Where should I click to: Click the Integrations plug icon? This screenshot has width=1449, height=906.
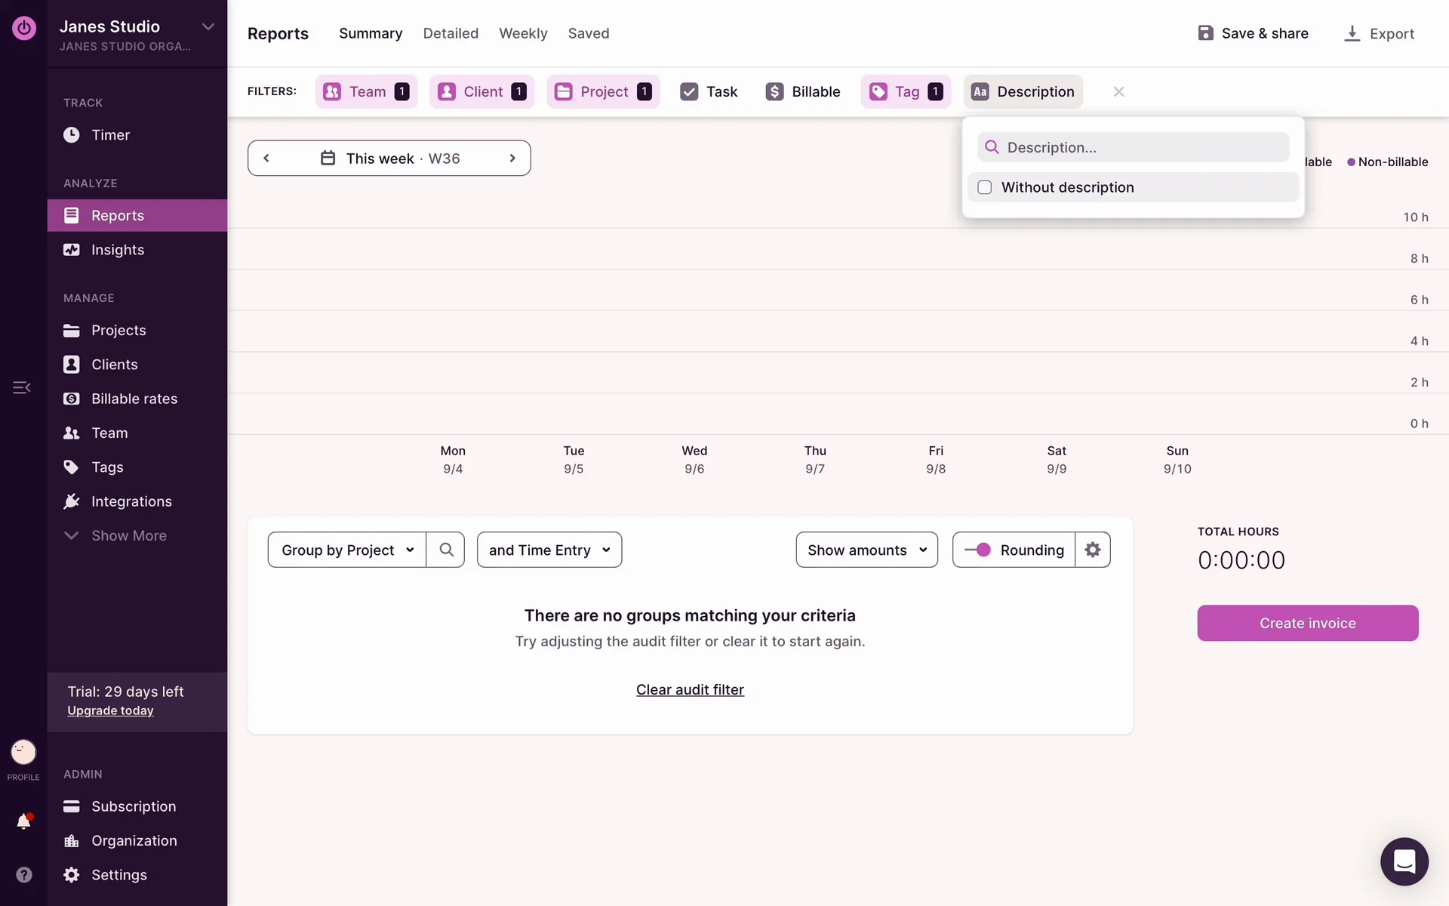click(71, 501)
